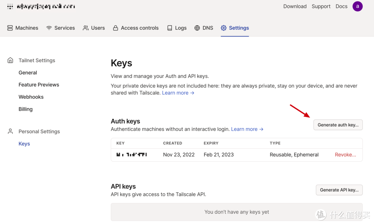Click the Logs book icon
The width and height of the screenshot is (374, 224).
tap(170, 28)
